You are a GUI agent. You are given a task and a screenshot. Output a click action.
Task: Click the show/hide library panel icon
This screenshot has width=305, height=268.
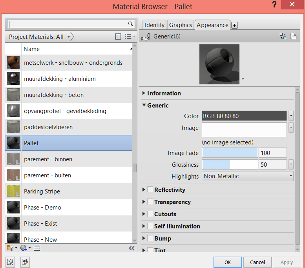(x=37, y=248)
